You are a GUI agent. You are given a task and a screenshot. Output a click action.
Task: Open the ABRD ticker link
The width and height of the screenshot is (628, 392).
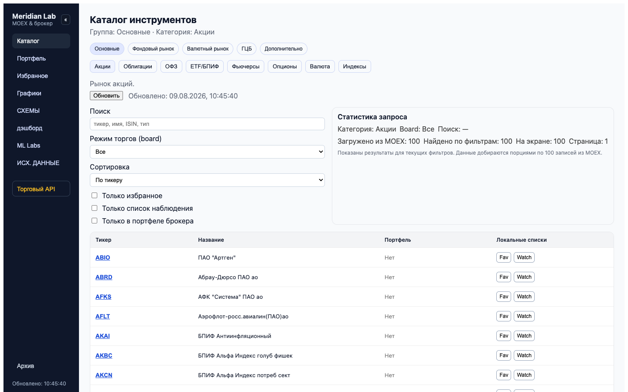(x=104, y=277)
